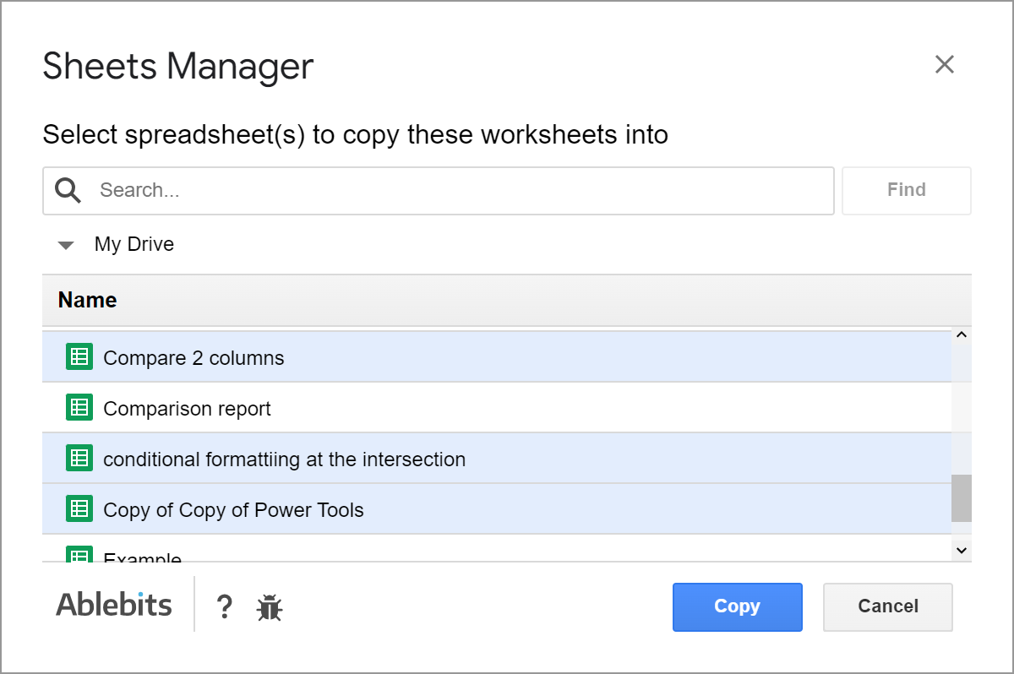Click the scrollbar down arrow in the list
The height and width of the screenshot is (674, 1014).
[961, 550]
